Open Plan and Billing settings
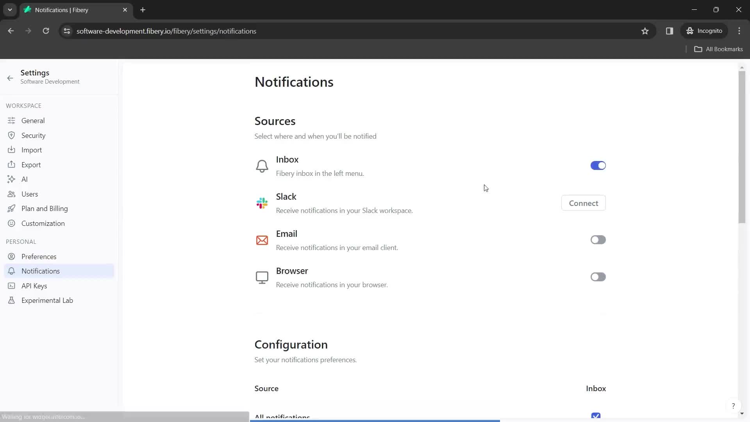The height and width of the screenshot is (422, 750). [44, 208]
